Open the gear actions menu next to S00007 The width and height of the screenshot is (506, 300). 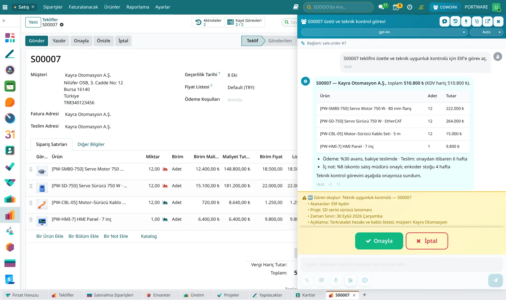(x=62, y=25)
